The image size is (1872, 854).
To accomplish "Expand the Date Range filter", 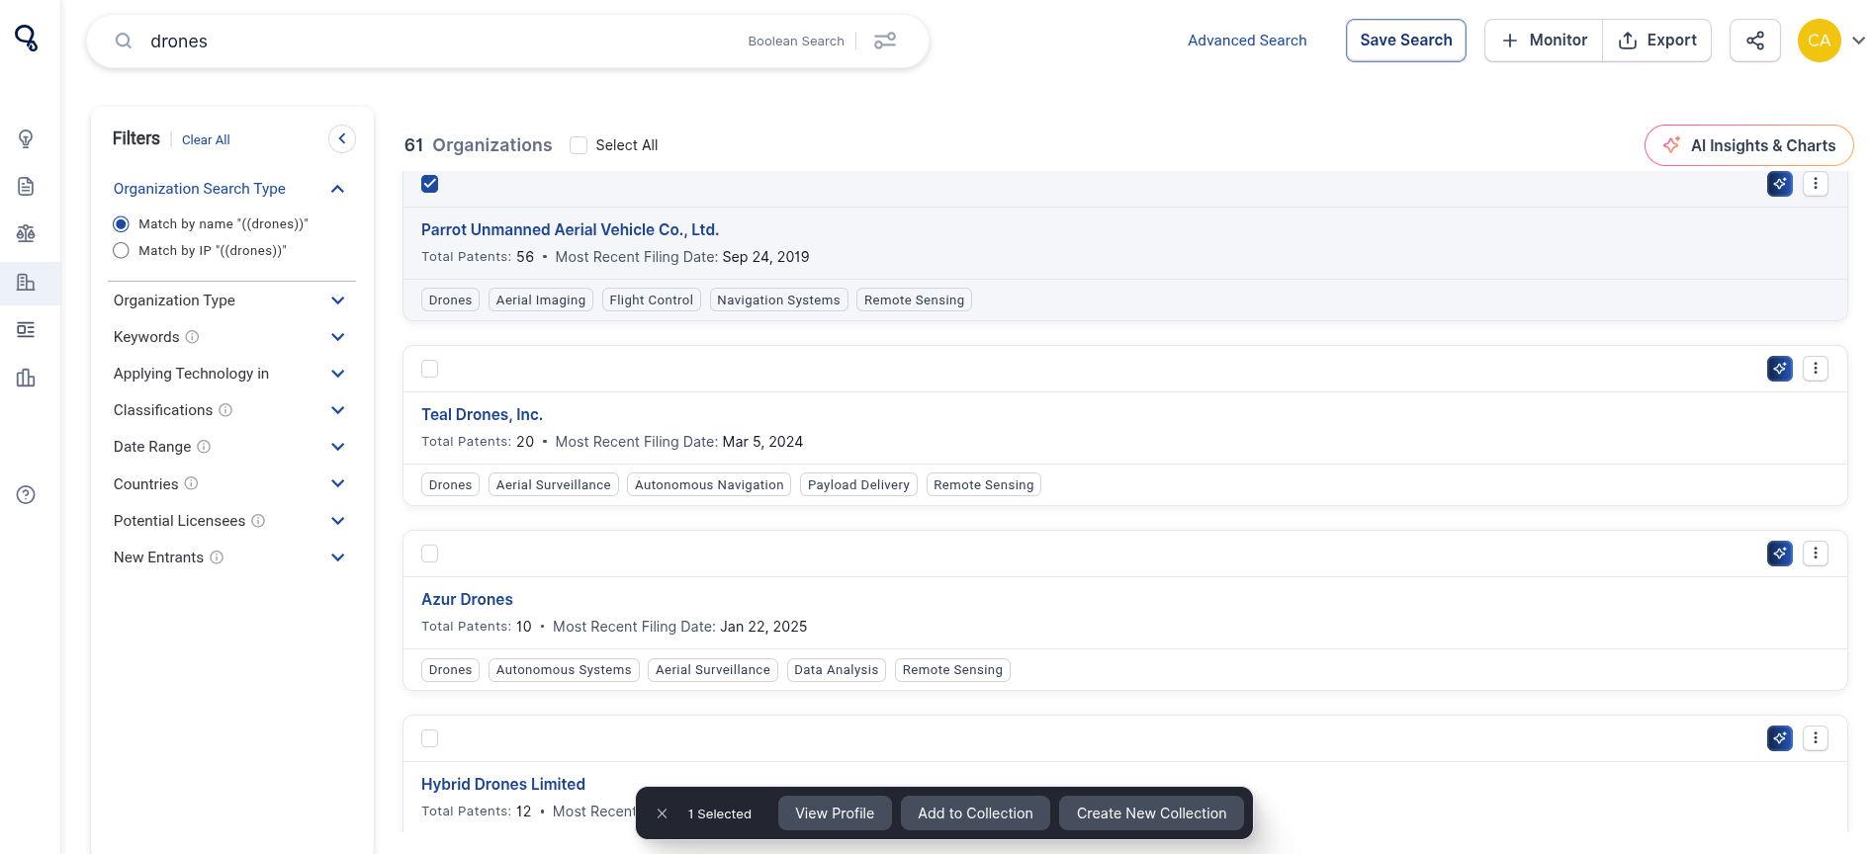I will [x=337, y=447].
